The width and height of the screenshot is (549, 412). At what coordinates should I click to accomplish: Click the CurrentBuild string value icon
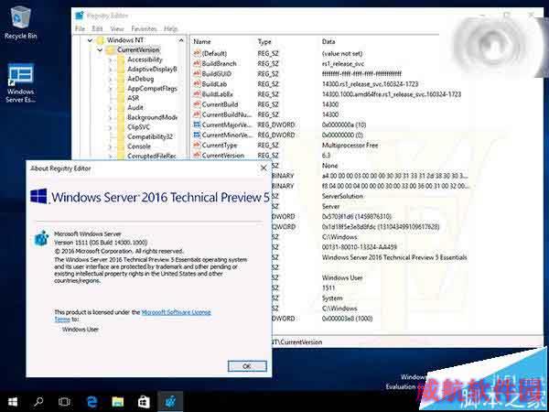tap(197, 104)
